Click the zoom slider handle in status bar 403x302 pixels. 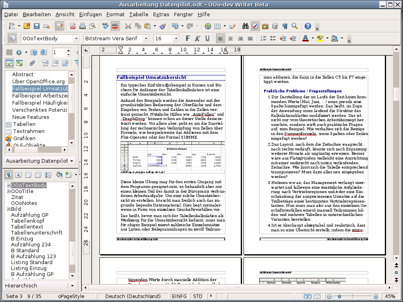(x=339, y=296)
